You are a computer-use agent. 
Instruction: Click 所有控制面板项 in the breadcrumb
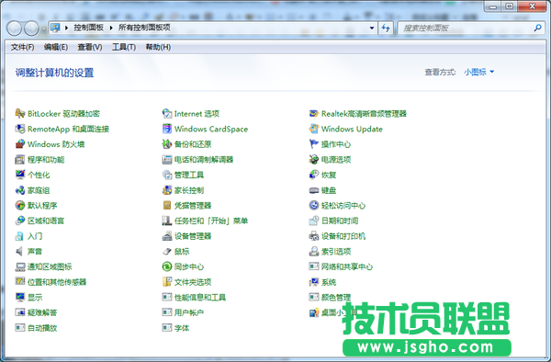click(144, 28)
